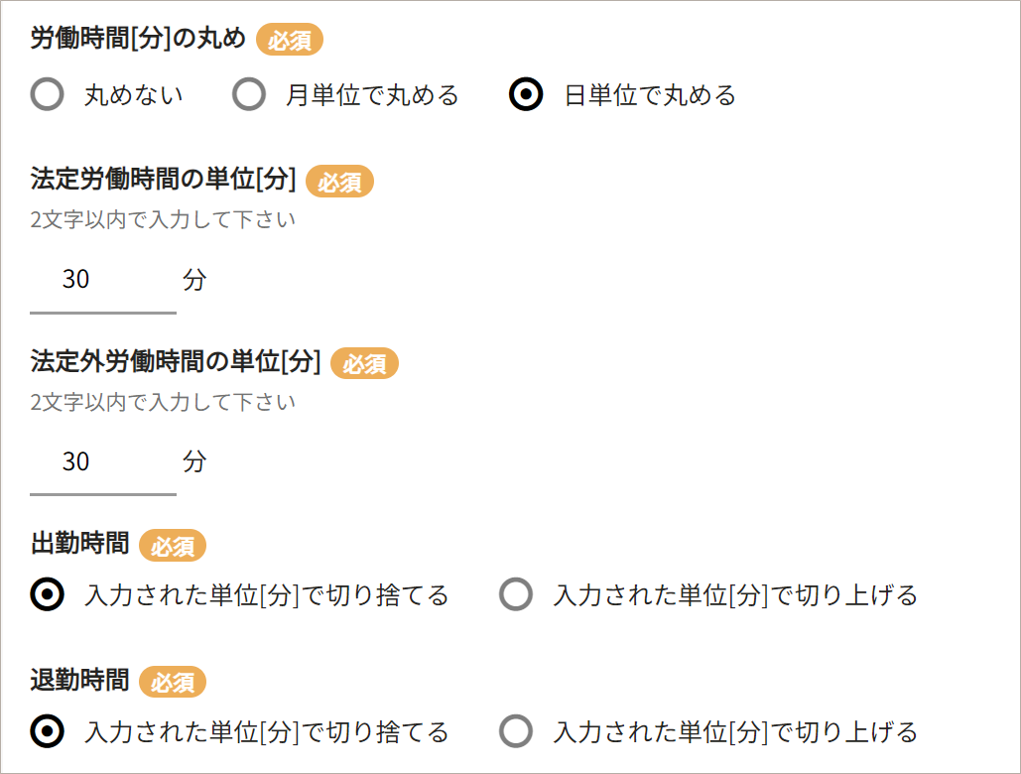Click 必須 badge next to 退勤時間
Viewport: 1021px width, 774px height.
pyautogui.click(x=173, y=683)
